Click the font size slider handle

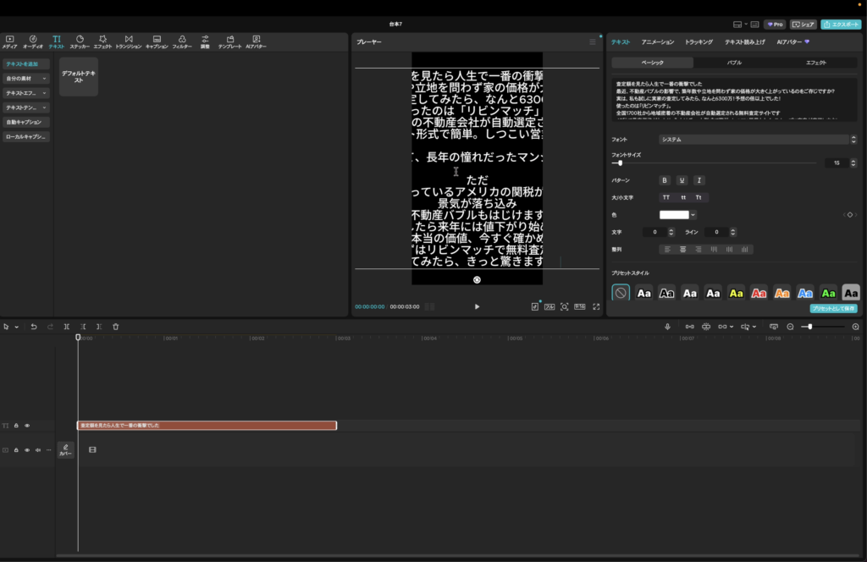620,163
